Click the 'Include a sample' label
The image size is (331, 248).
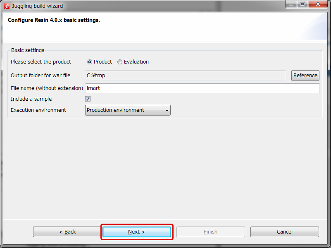pyautogui.click(x=31, y=99)
